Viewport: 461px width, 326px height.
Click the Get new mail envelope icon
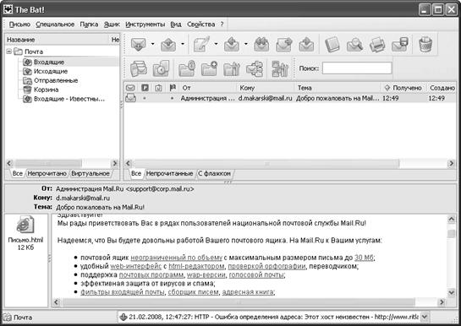point(138,45)
